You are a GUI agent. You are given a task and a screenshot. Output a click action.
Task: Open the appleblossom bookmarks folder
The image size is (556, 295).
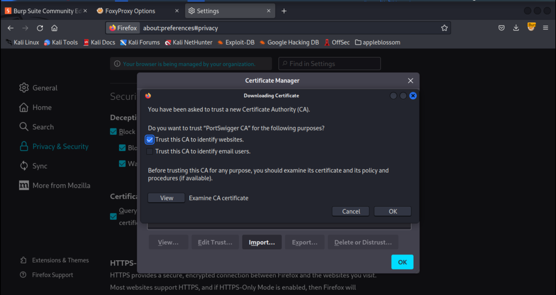(x=378, y=43)
